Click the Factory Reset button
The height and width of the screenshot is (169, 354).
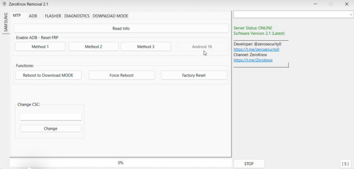(x=194, y=75)
